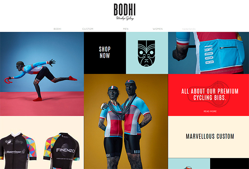This screenshot has width=249, height=169.
Task: Open the All About Our Premium Cycling Bibs banner
Action: 208,95
